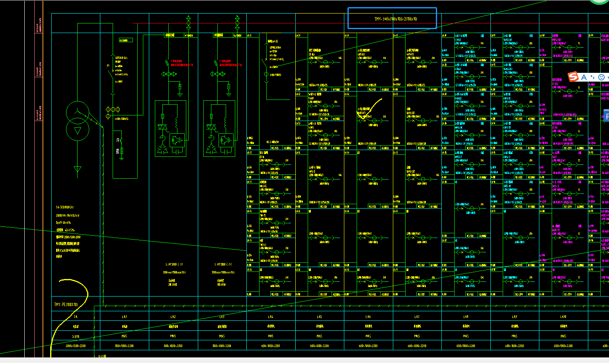Select the MNS type cell under LA3

pyautogui.click(x=222, y=336)
